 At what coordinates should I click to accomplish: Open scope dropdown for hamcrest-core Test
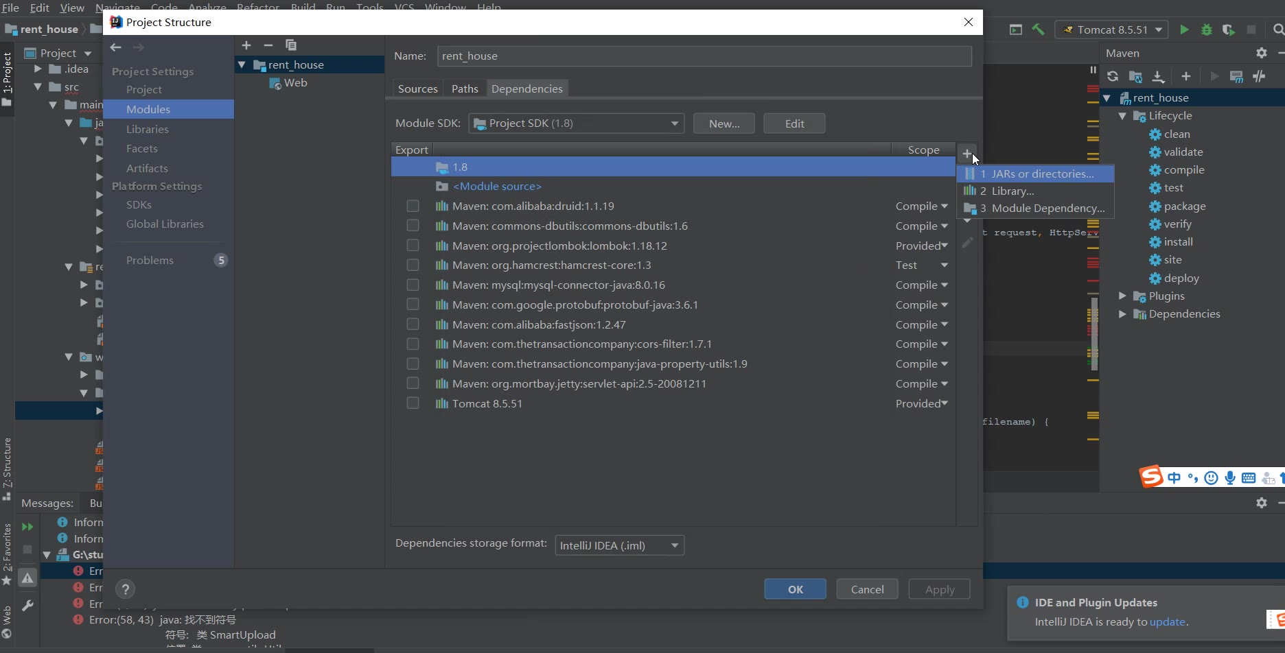coord(922,265)
